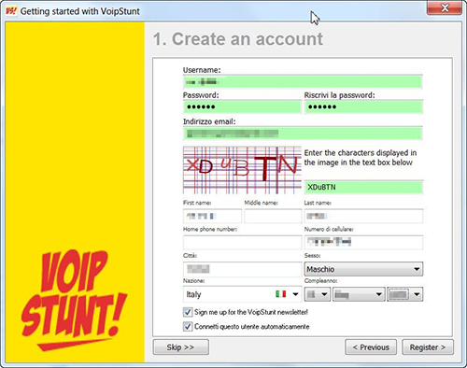Click into the Password field

click(x=242, y=106)
